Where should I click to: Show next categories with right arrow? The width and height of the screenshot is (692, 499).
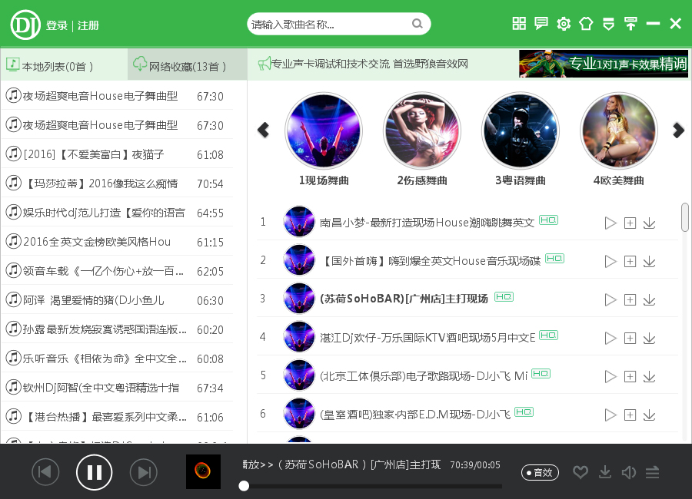click(678, 130)
